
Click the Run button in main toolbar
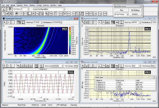tap(4, 9)
